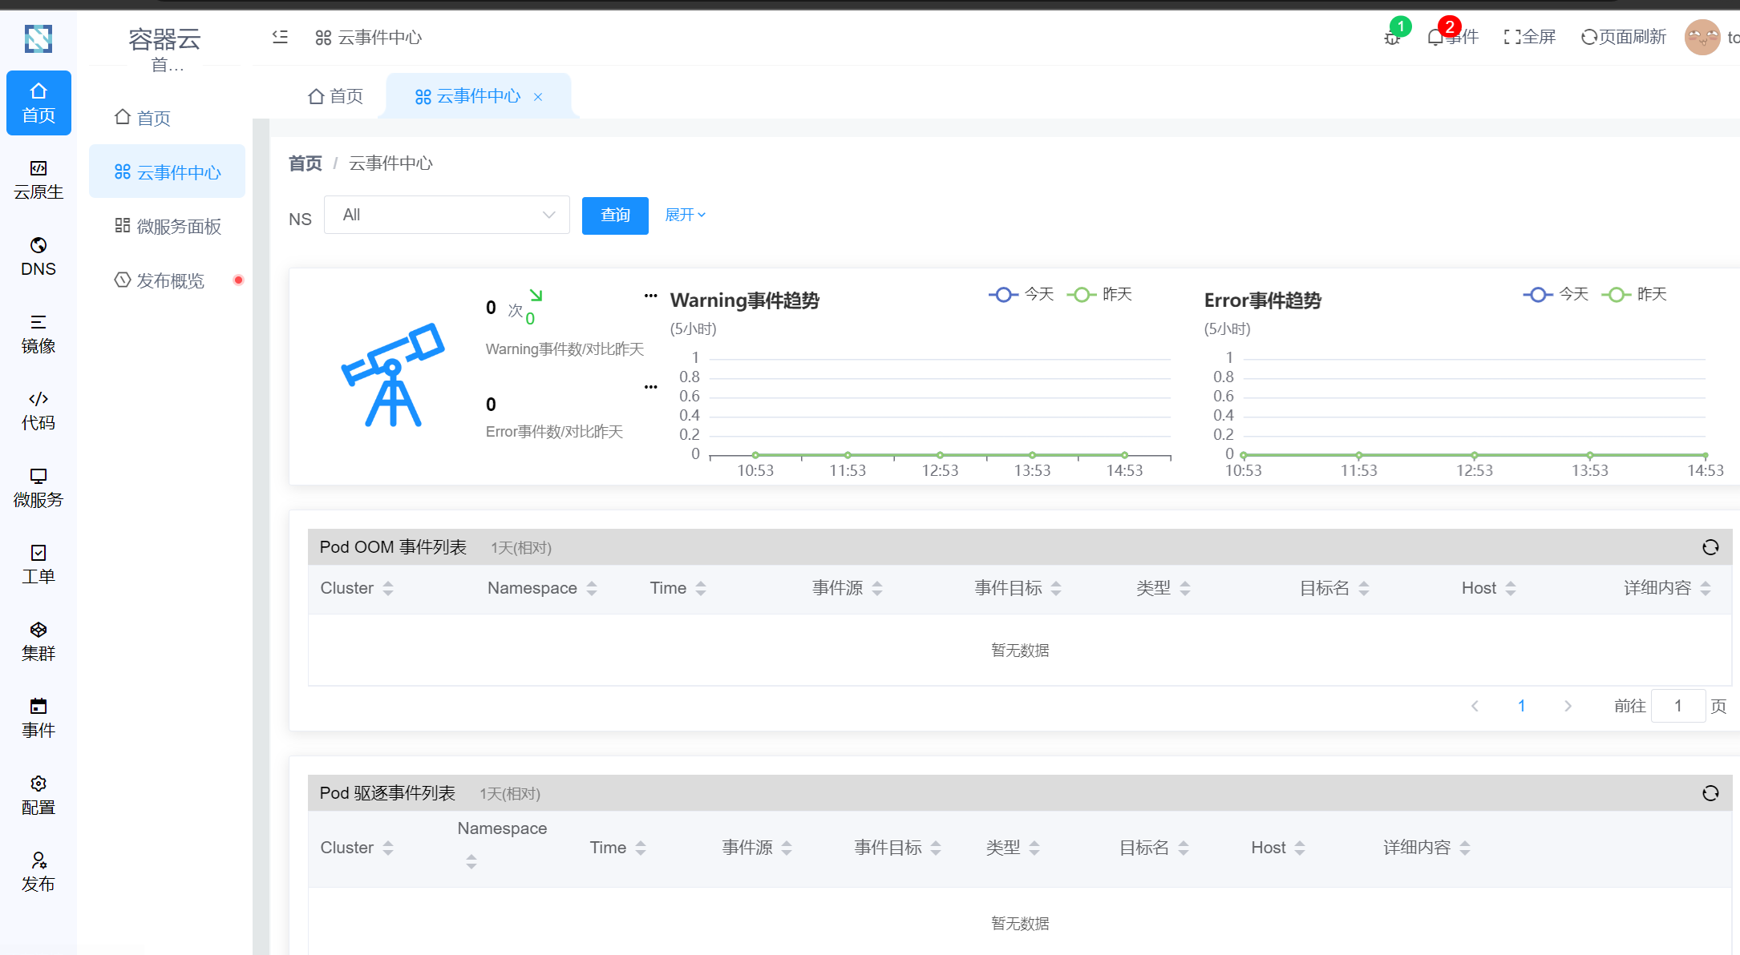Sort Pod OOM table by 事件源

pyautogui.click(x=877, y=588)
